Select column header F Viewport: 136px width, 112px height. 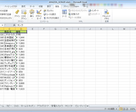click(44, 29)
